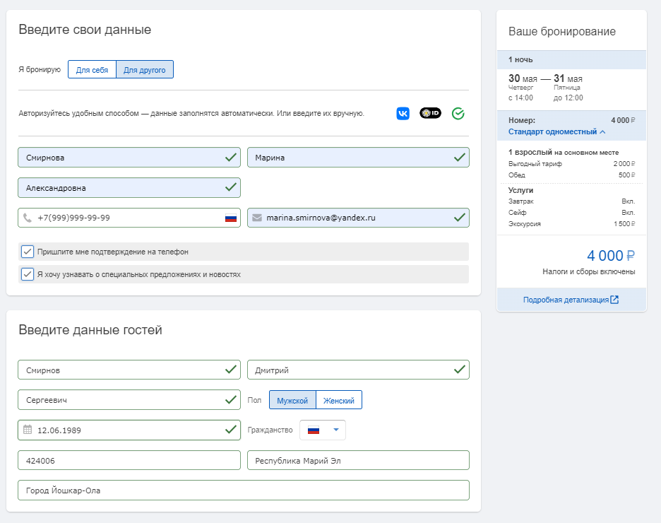Toggle special offers and news checkbox
This screenshot has height=523, width=661.
click(28, 274)
